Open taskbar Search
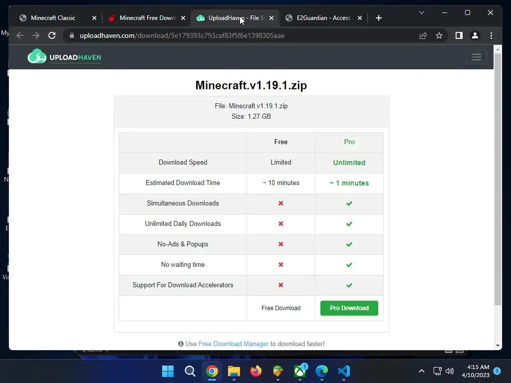 tap(190, 371)
